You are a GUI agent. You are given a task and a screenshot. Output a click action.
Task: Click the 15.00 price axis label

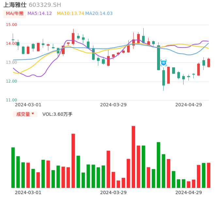pyautogui.click(x=11, y=25)
